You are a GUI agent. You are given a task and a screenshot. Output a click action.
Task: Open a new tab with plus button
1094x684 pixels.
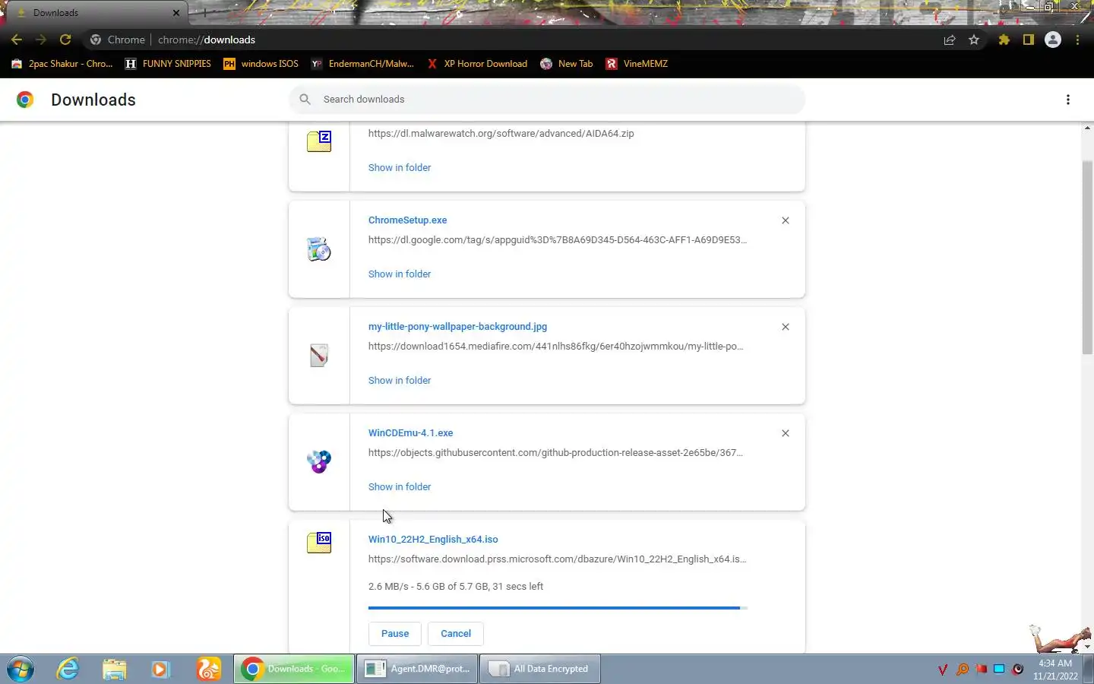click(204, 13)
